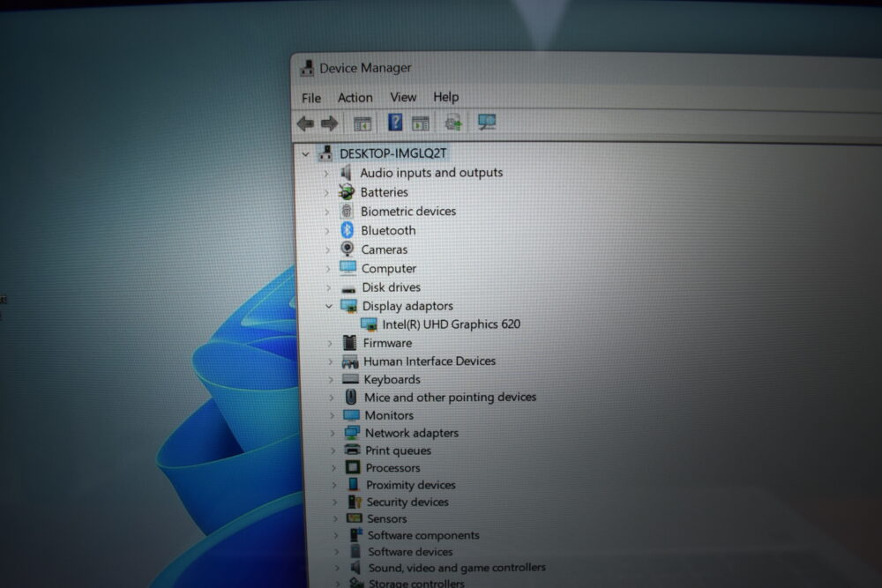Select the Software components label
882x588 pixels.
(423, 535)
